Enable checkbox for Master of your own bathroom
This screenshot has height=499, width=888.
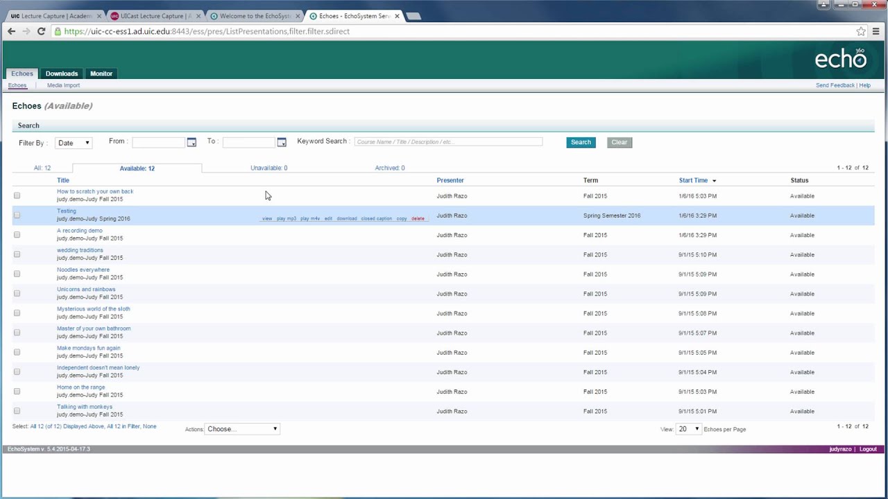[17, 333]
